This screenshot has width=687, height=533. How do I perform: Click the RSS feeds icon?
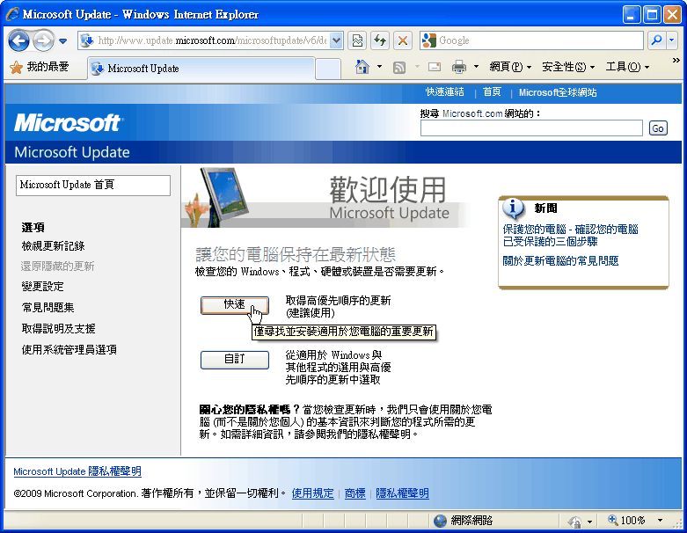point(399,68)
